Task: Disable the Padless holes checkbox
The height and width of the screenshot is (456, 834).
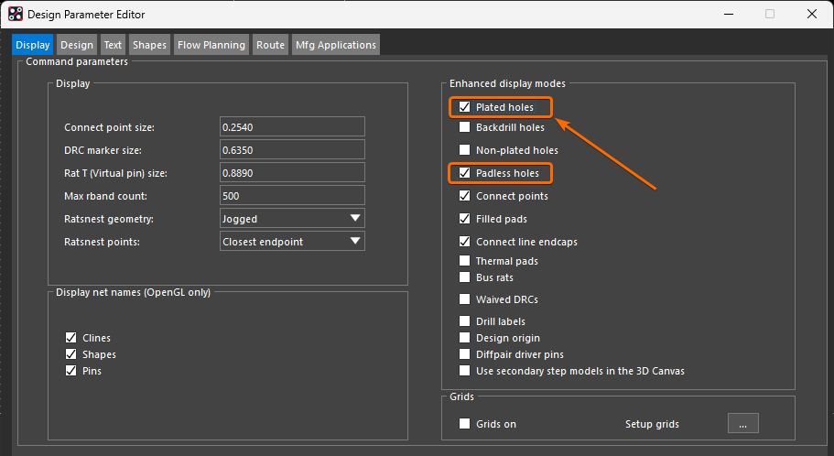Action: tap(465, 173)
